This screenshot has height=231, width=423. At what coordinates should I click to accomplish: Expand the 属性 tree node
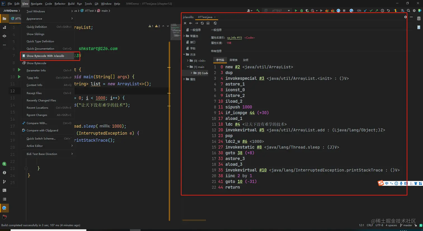click(x=184, y=79)
